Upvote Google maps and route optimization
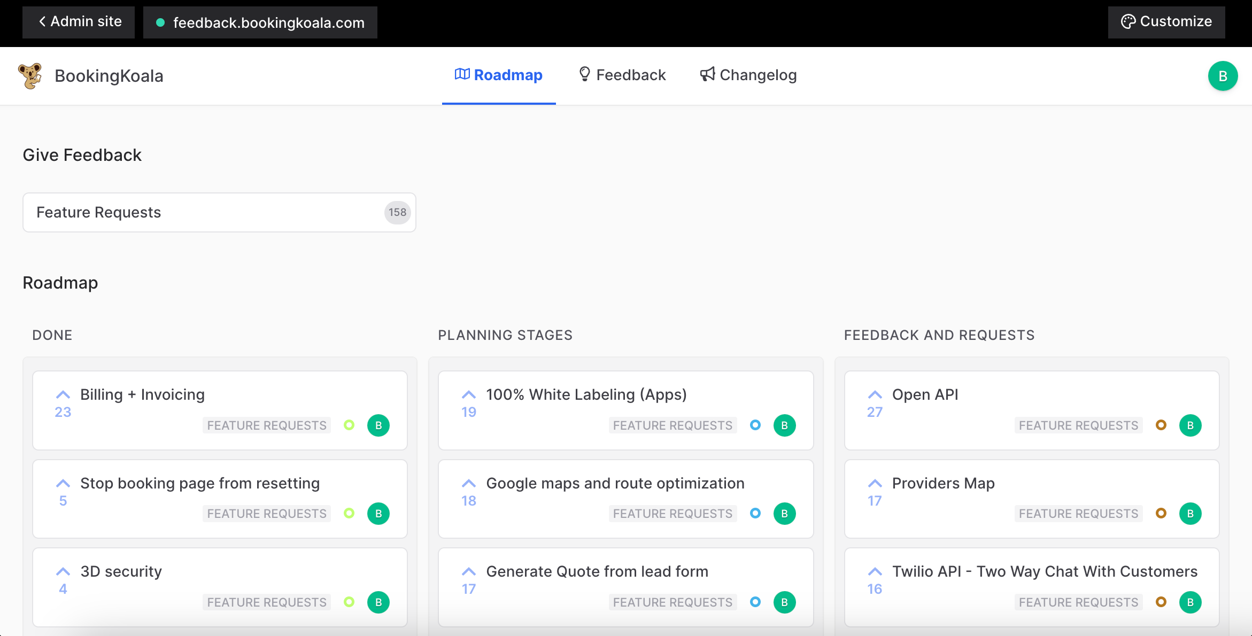Image resolution: width=1252 pixels, height=636 pixels. point(469,484)
